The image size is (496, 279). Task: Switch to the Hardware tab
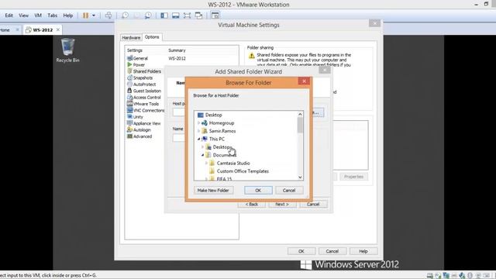click(x=131, y=37)
